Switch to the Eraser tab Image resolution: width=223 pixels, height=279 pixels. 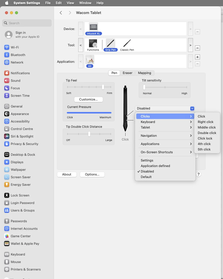(127, 73)
